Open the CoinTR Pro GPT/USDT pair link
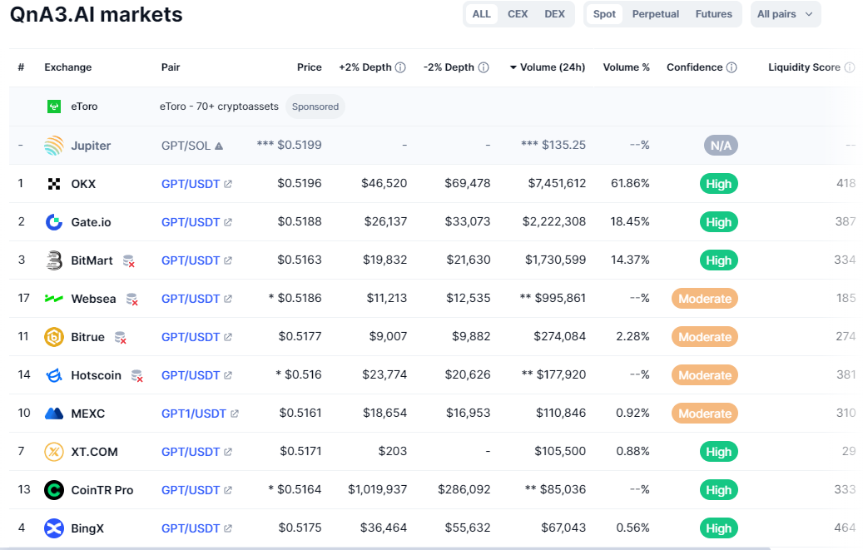 coord(191,490)
